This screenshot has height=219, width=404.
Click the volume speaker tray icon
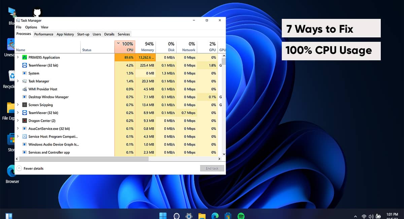[x=371, y=216]
